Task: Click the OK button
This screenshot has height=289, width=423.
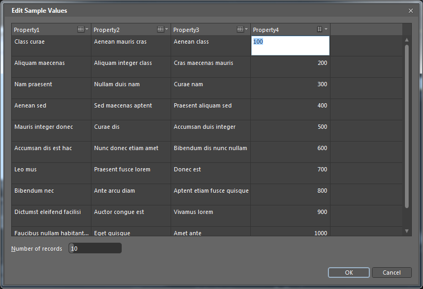Action: click(x=349, y=273)
